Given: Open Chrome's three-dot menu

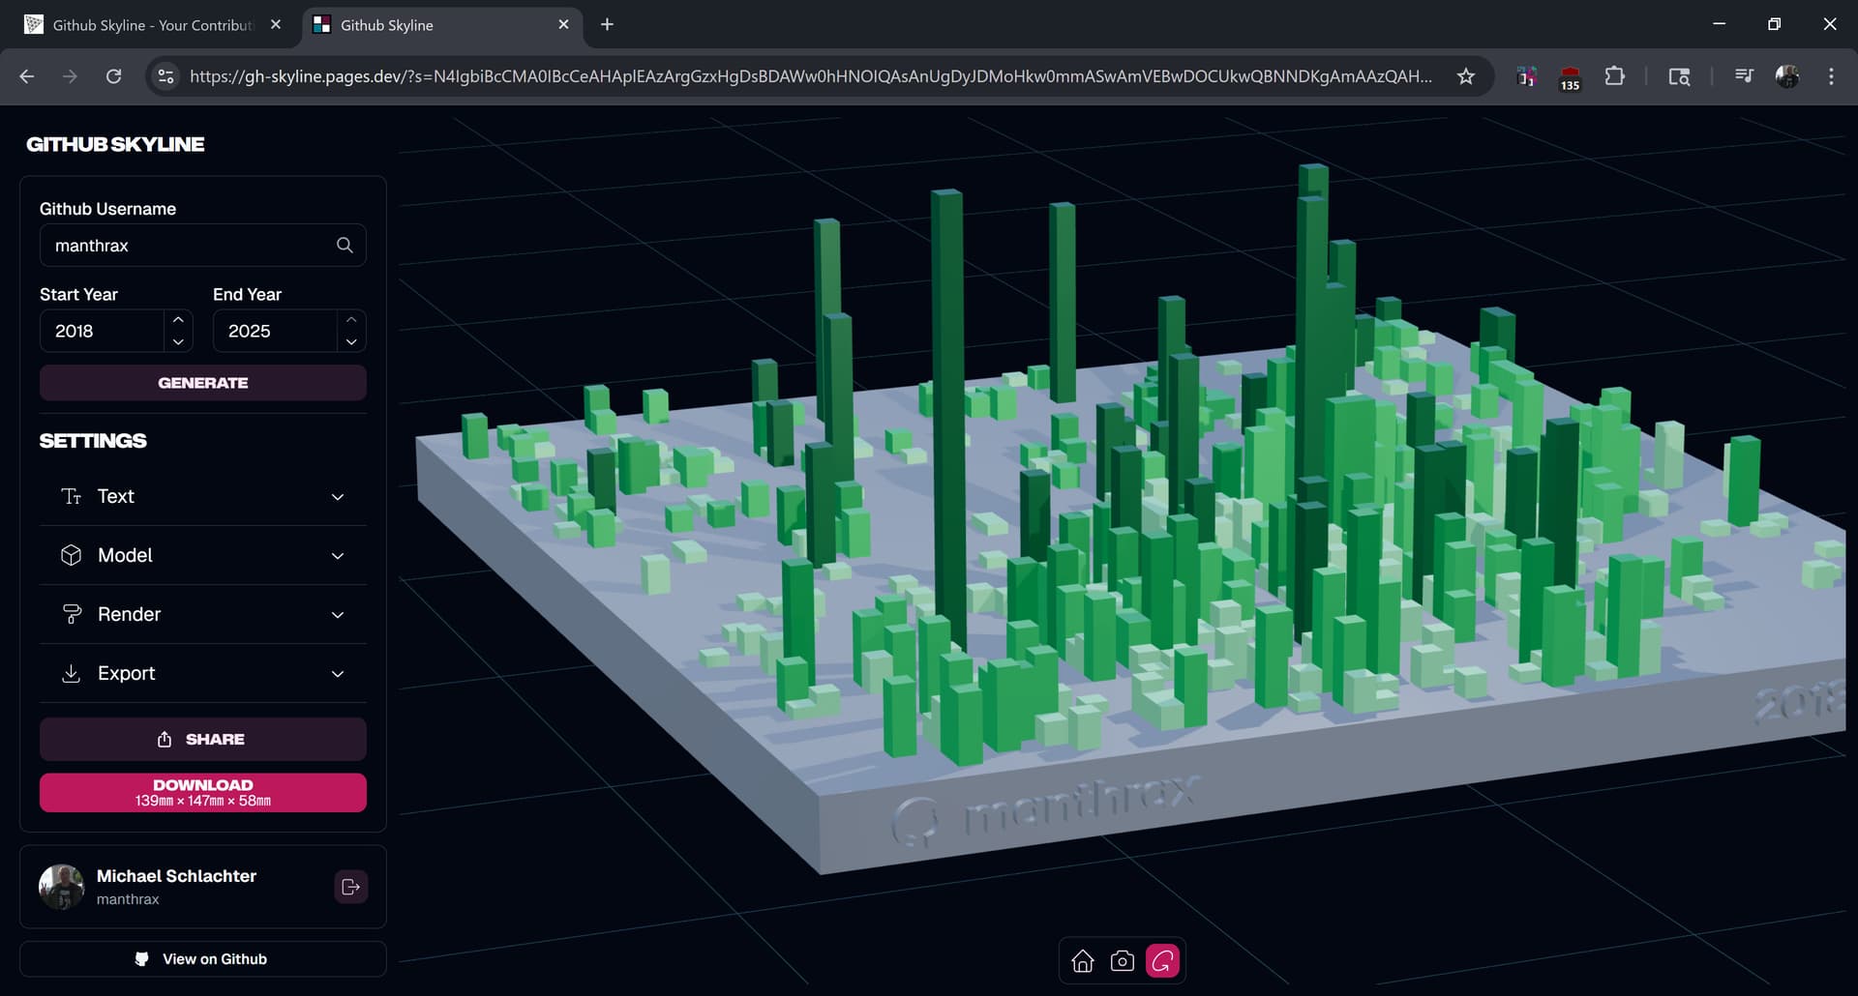Looking at the screenshot, I should coord(1831,76).
